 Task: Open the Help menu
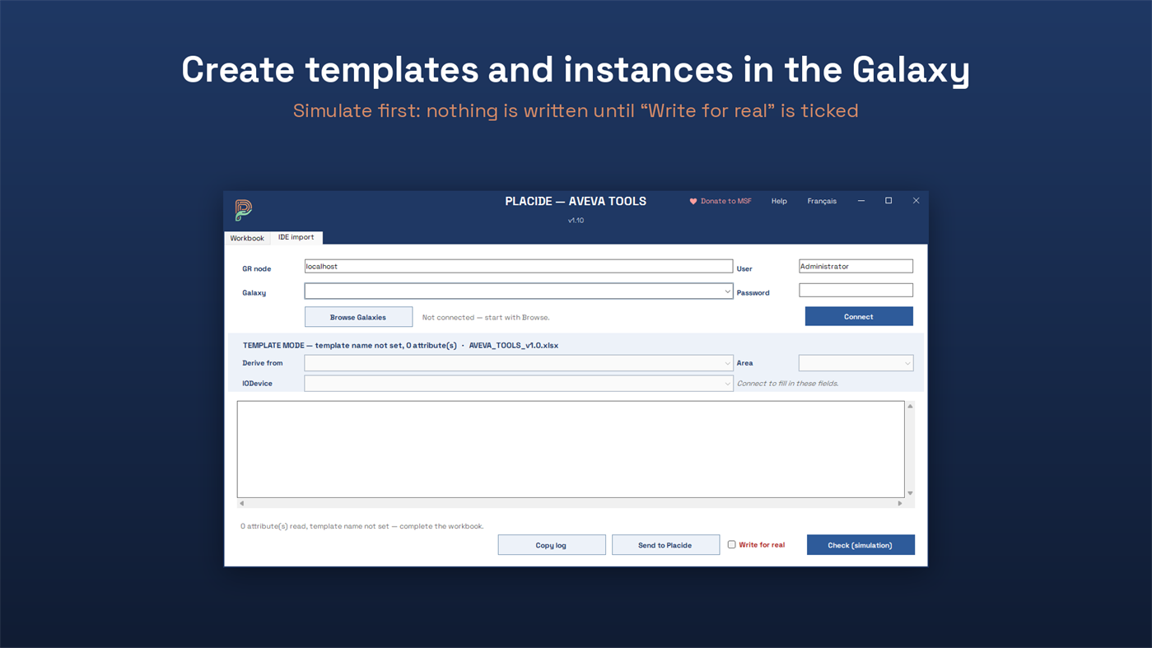pyautogui.click(x=779, y=201)
